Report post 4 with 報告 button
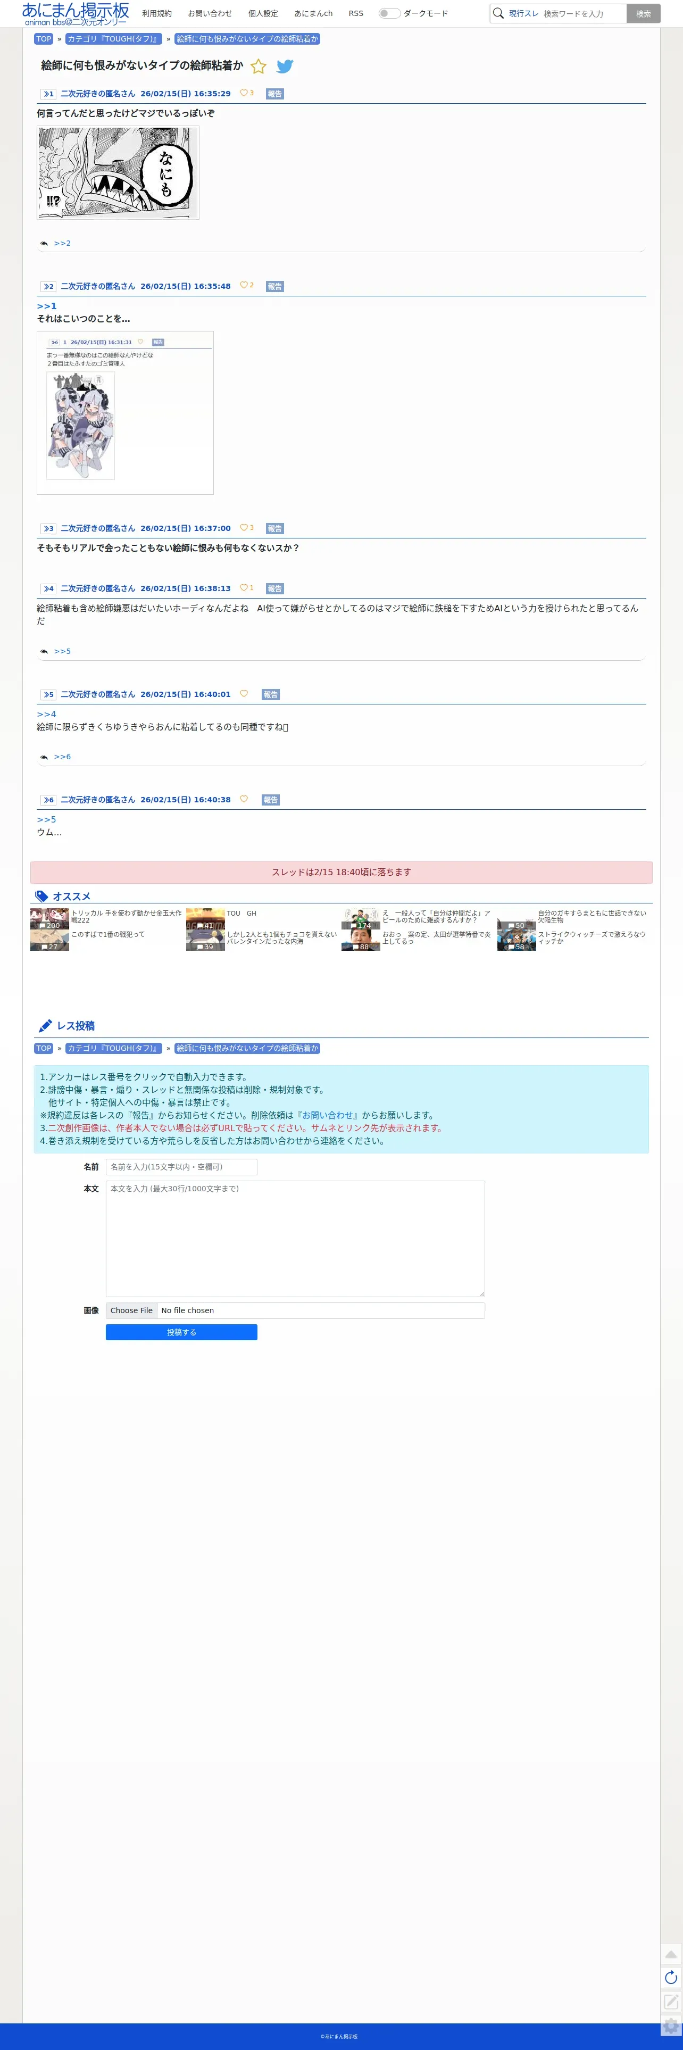The height and width of the screenshot is (2050, 683). 274,589
